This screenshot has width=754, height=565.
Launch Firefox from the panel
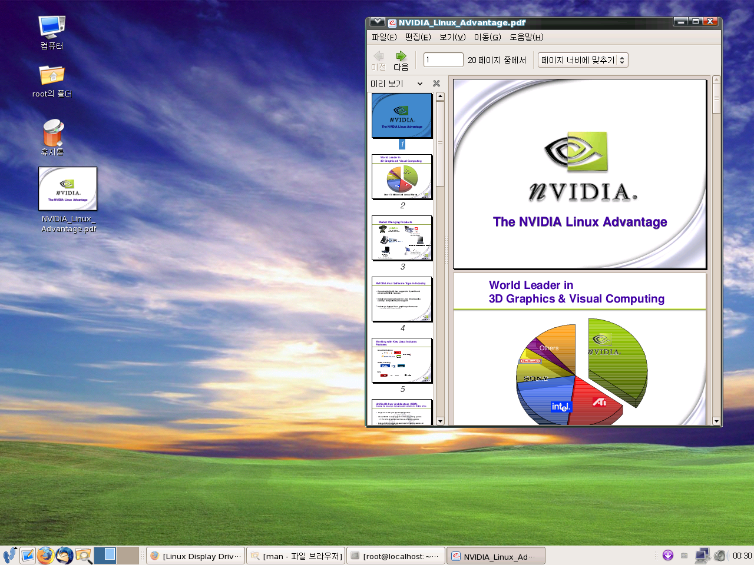pos(45,555)
